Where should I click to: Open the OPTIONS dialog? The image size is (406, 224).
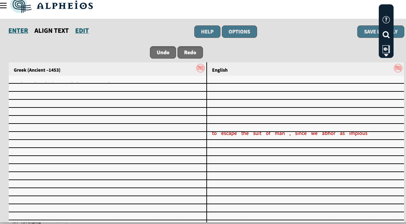click(239, 31)
